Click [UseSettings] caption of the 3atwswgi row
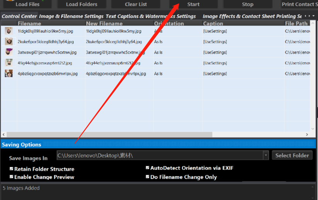 coord(215,52)
